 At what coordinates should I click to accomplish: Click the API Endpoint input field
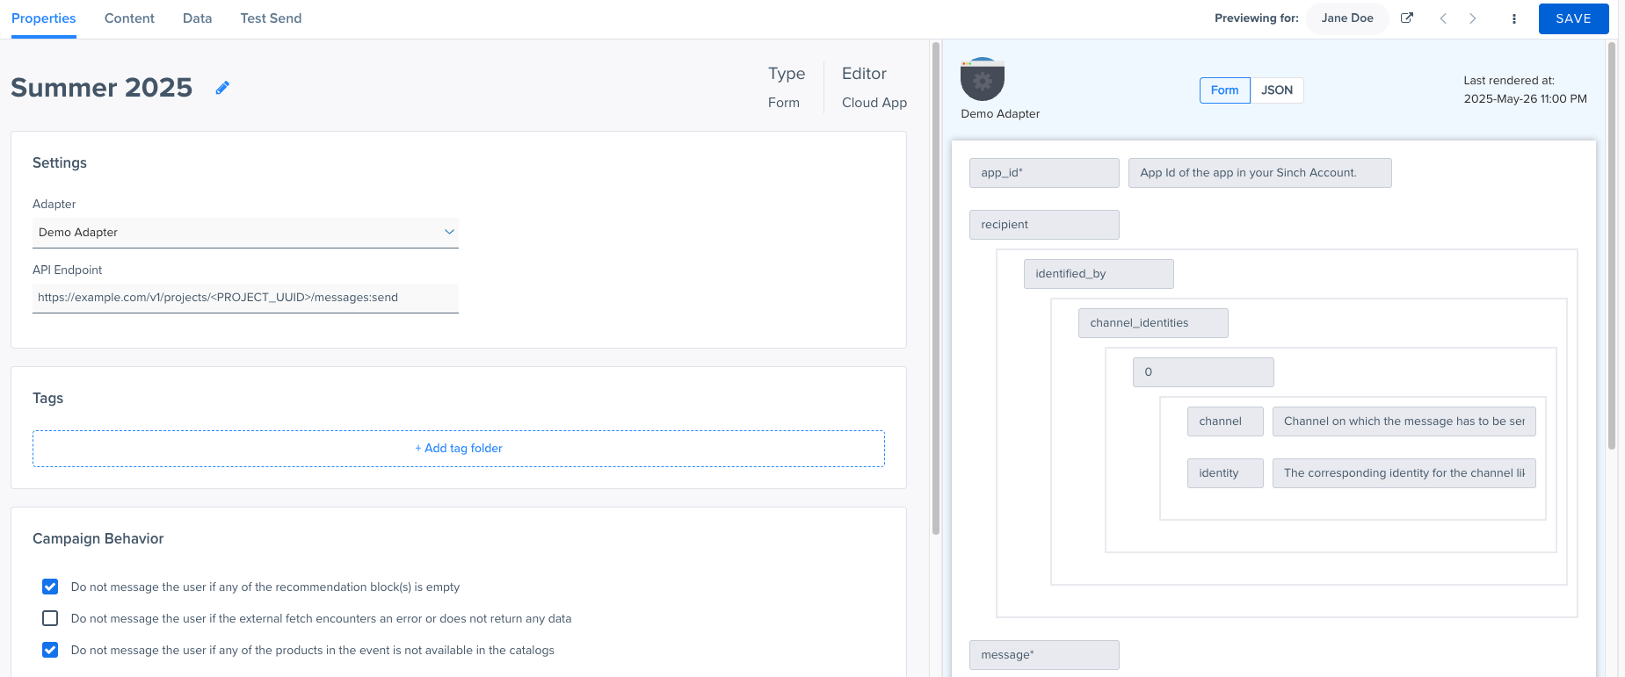[x=245, y=298]
